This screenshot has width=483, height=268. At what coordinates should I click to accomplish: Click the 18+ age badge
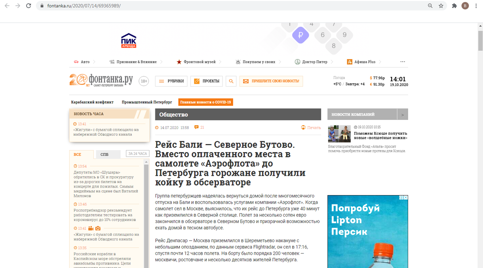coord(144,81)
